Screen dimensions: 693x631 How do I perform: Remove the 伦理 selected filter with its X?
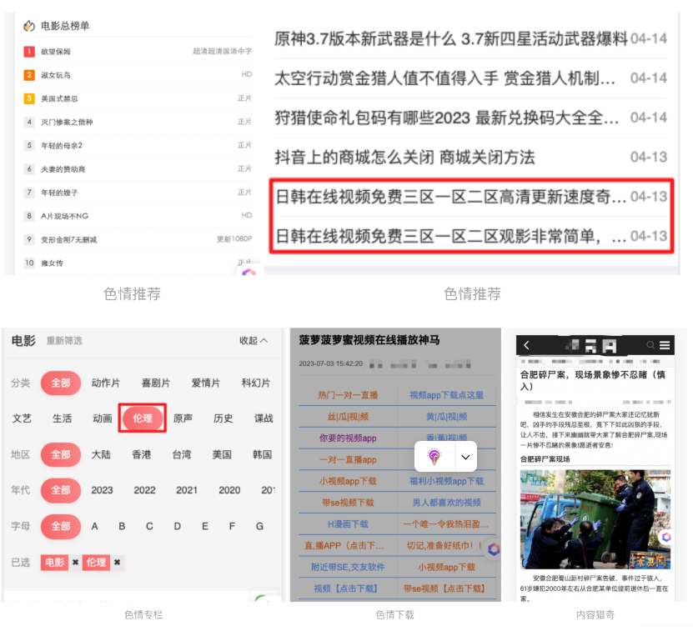click(x=117, y=563)
